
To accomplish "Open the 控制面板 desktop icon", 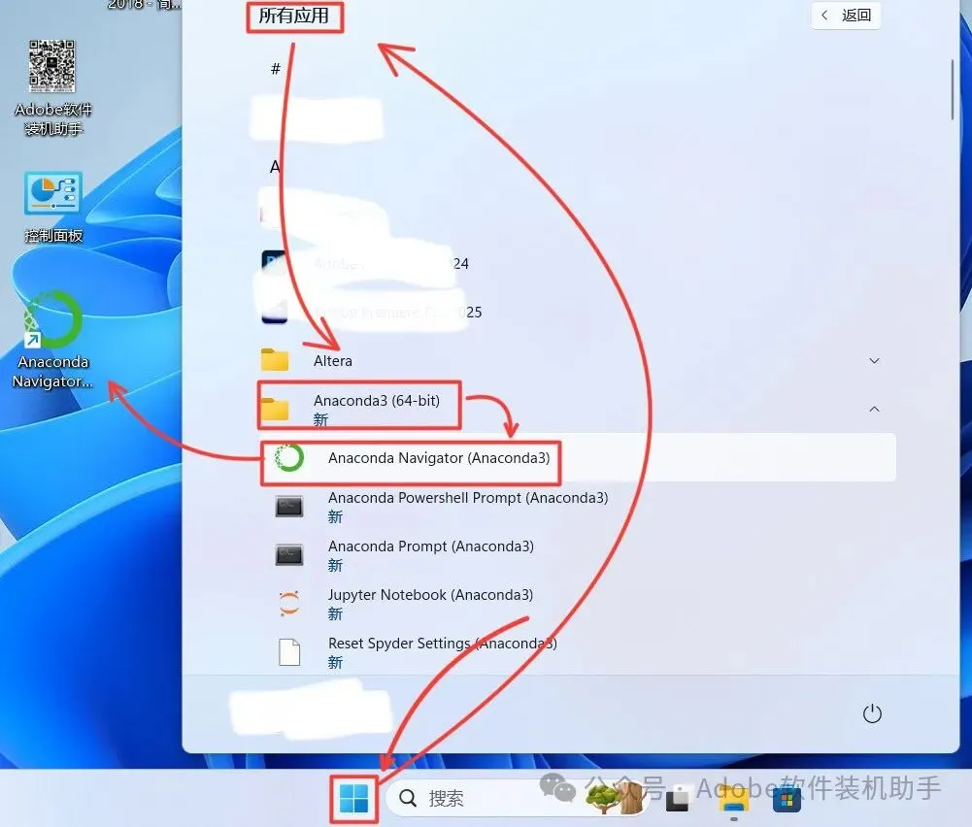I will (x=53, y=208).
